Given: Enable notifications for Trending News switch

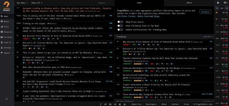Looking at the screenshot, I should (x=120, y=30).
